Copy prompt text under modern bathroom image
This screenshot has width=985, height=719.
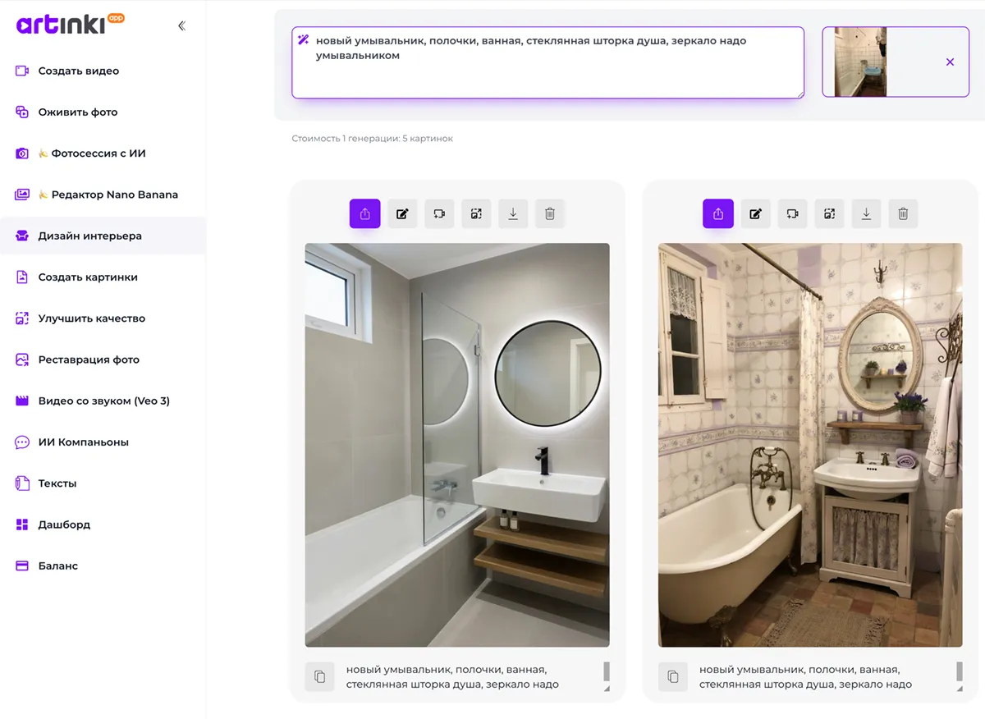[x=320, y=677]
